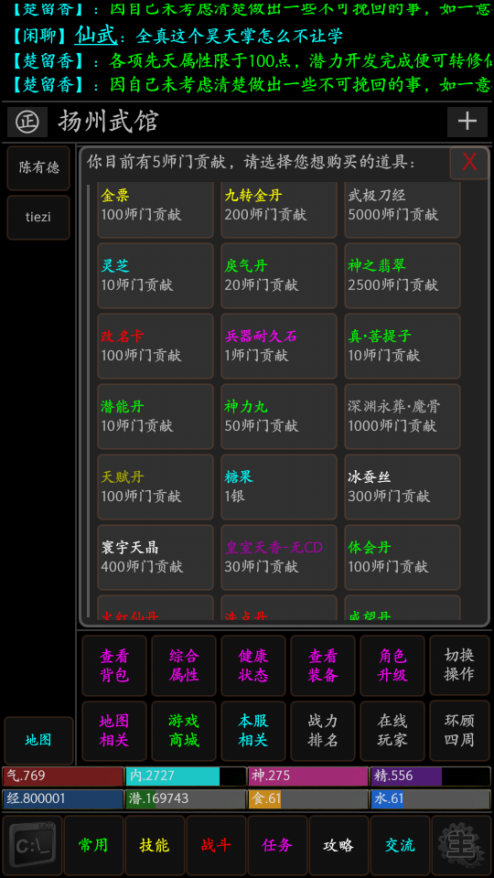
Task: Select 深渊永葬·魔骨 item
Action: tap(403, 417)
